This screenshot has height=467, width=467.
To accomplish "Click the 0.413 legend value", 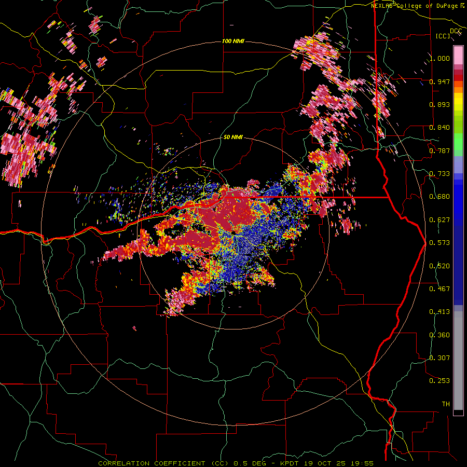I will pos(439,312).
